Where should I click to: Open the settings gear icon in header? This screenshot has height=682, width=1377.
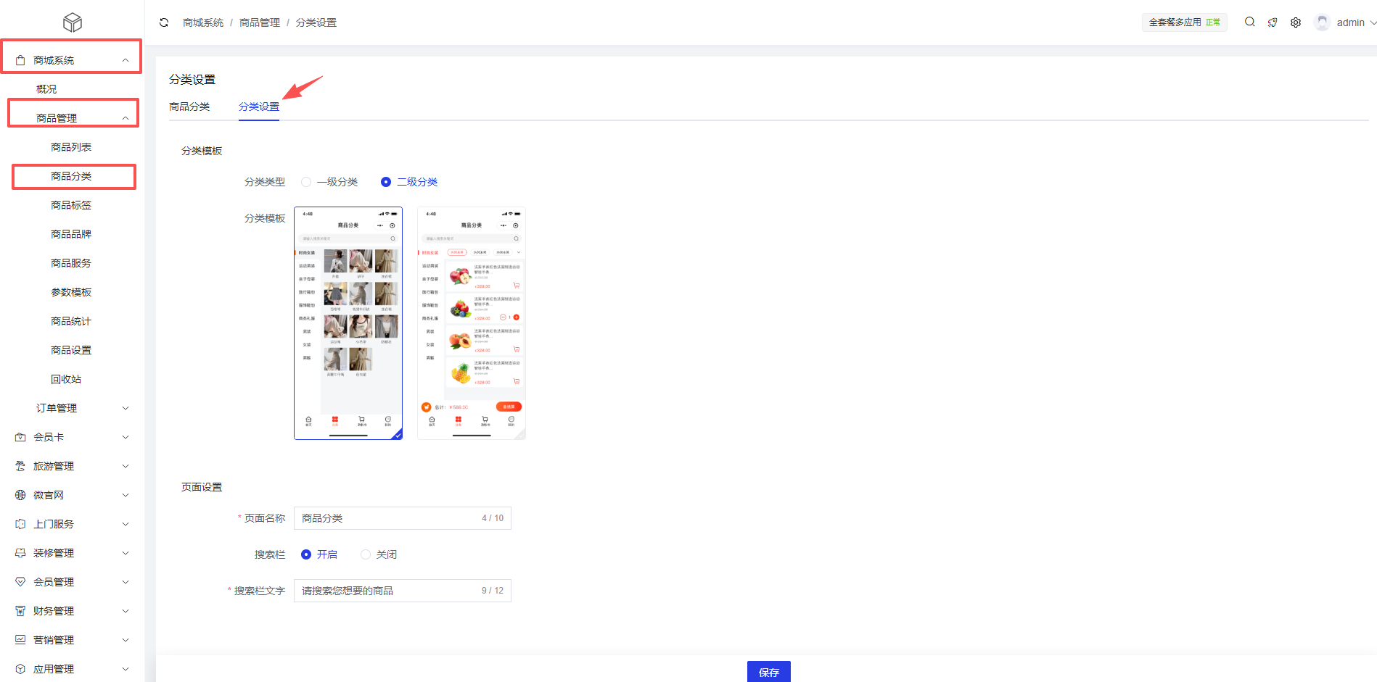pyautogui.click(x=1296, y=22)
